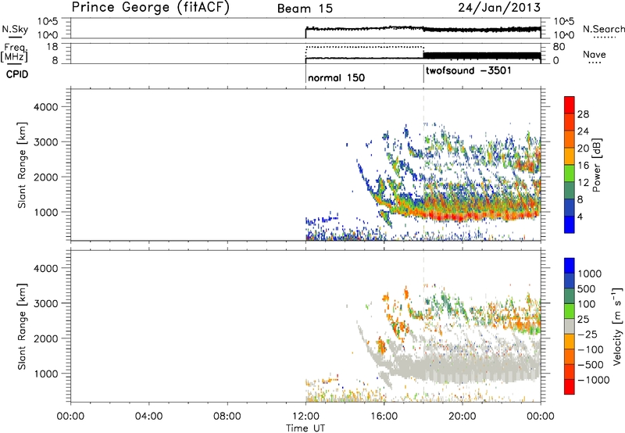Click the 'Slant Range [km]' label of power panel
This screenshot has height=433, width=625.
pyautogui.click(x=22, y=165)
